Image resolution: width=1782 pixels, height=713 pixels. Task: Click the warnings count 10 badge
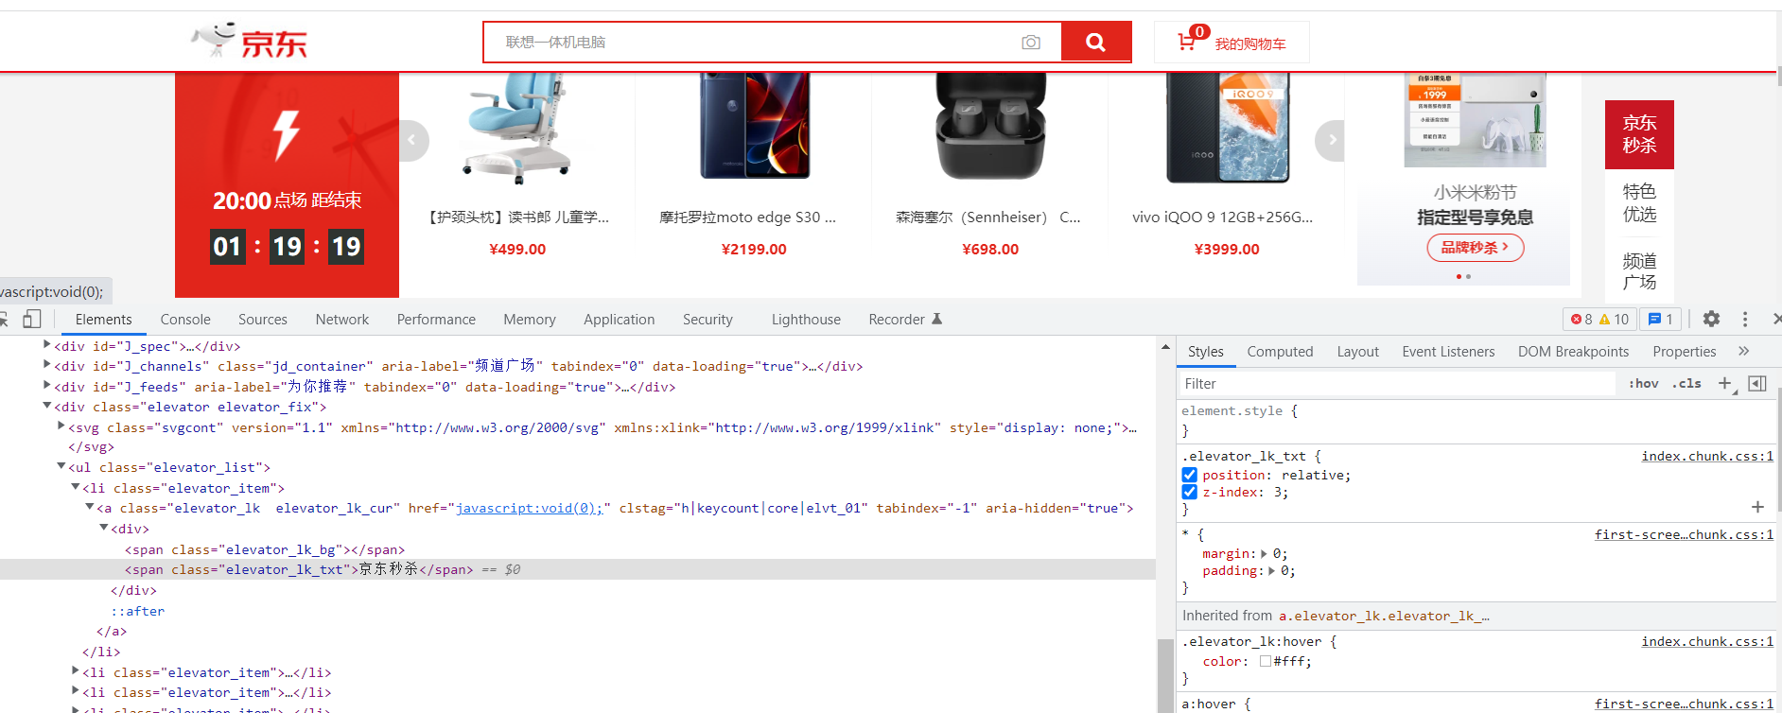coord(1614,319)
